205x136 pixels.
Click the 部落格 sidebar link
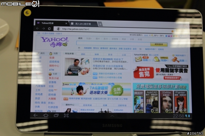(x=53, y=82)
